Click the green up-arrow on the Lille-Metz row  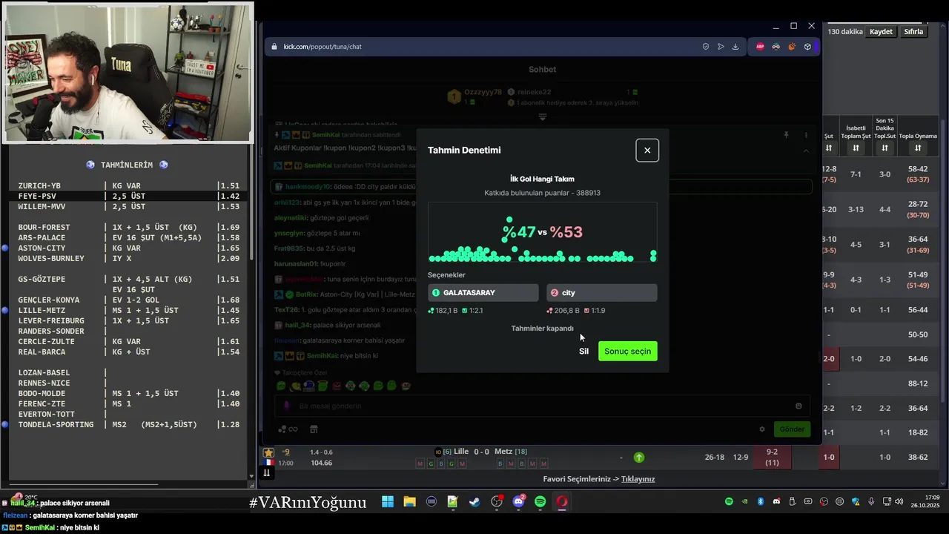point(638,458)
